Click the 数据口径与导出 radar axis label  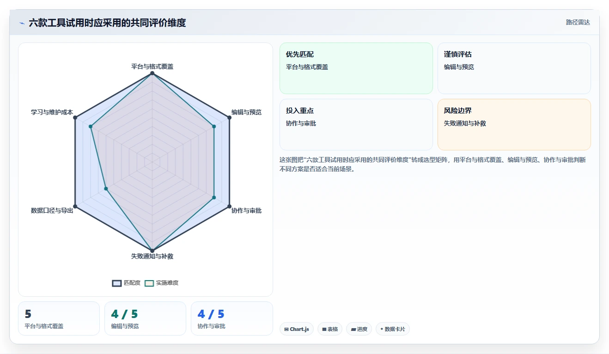point(52,210)
